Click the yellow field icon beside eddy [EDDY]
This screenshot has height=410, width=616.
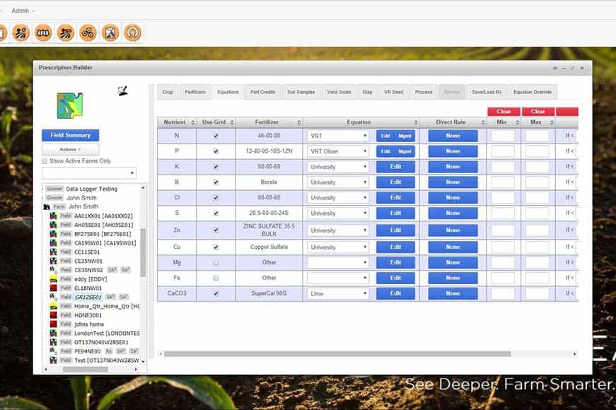tap(54, 279)
